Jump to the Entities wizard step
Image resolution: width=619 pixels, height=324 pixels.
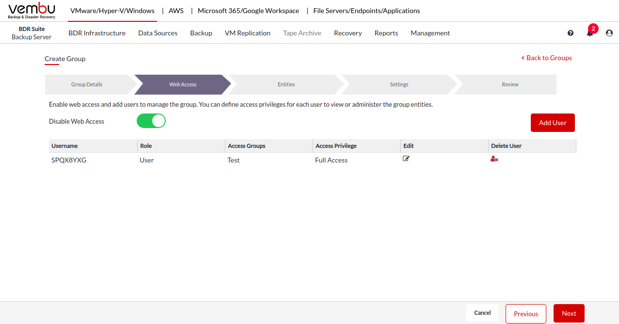[x=286, y=84]
